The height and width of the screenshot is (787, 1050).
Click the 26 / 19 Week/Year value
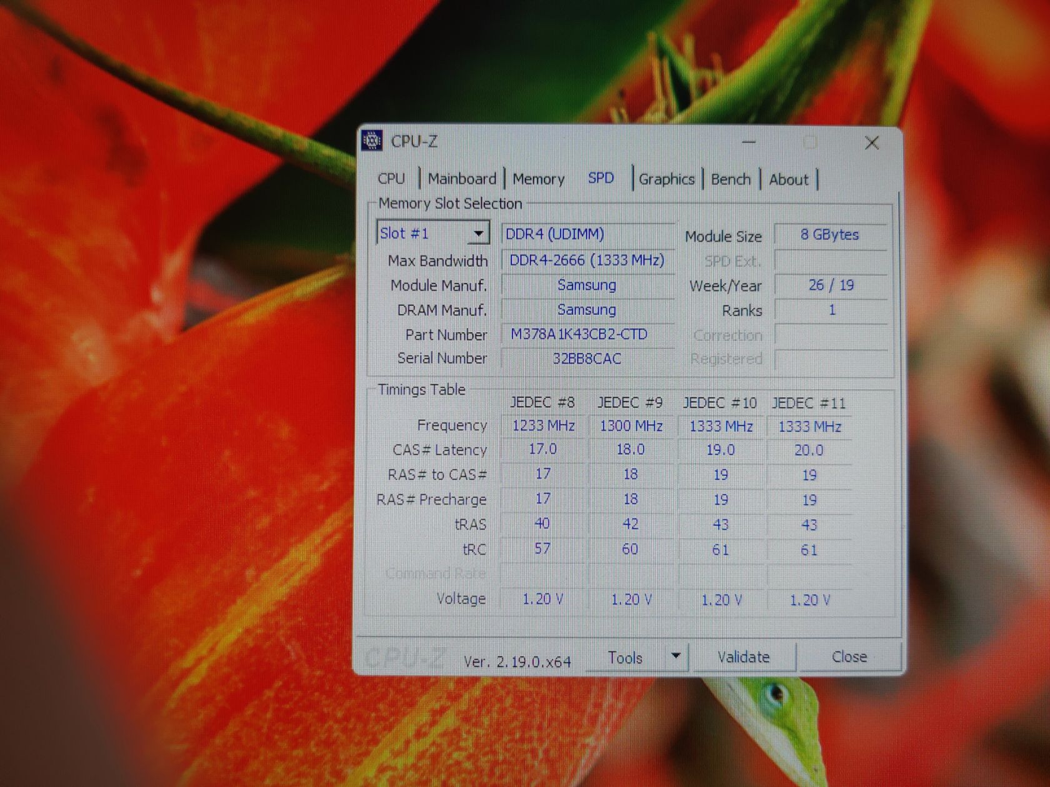[x=831, y=285]
